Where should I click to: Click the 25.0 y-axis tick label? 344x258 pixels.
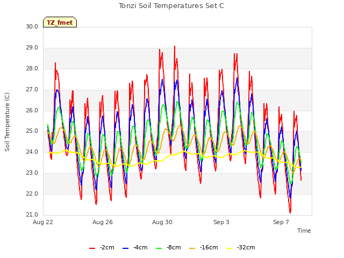(x=32, y=131)
